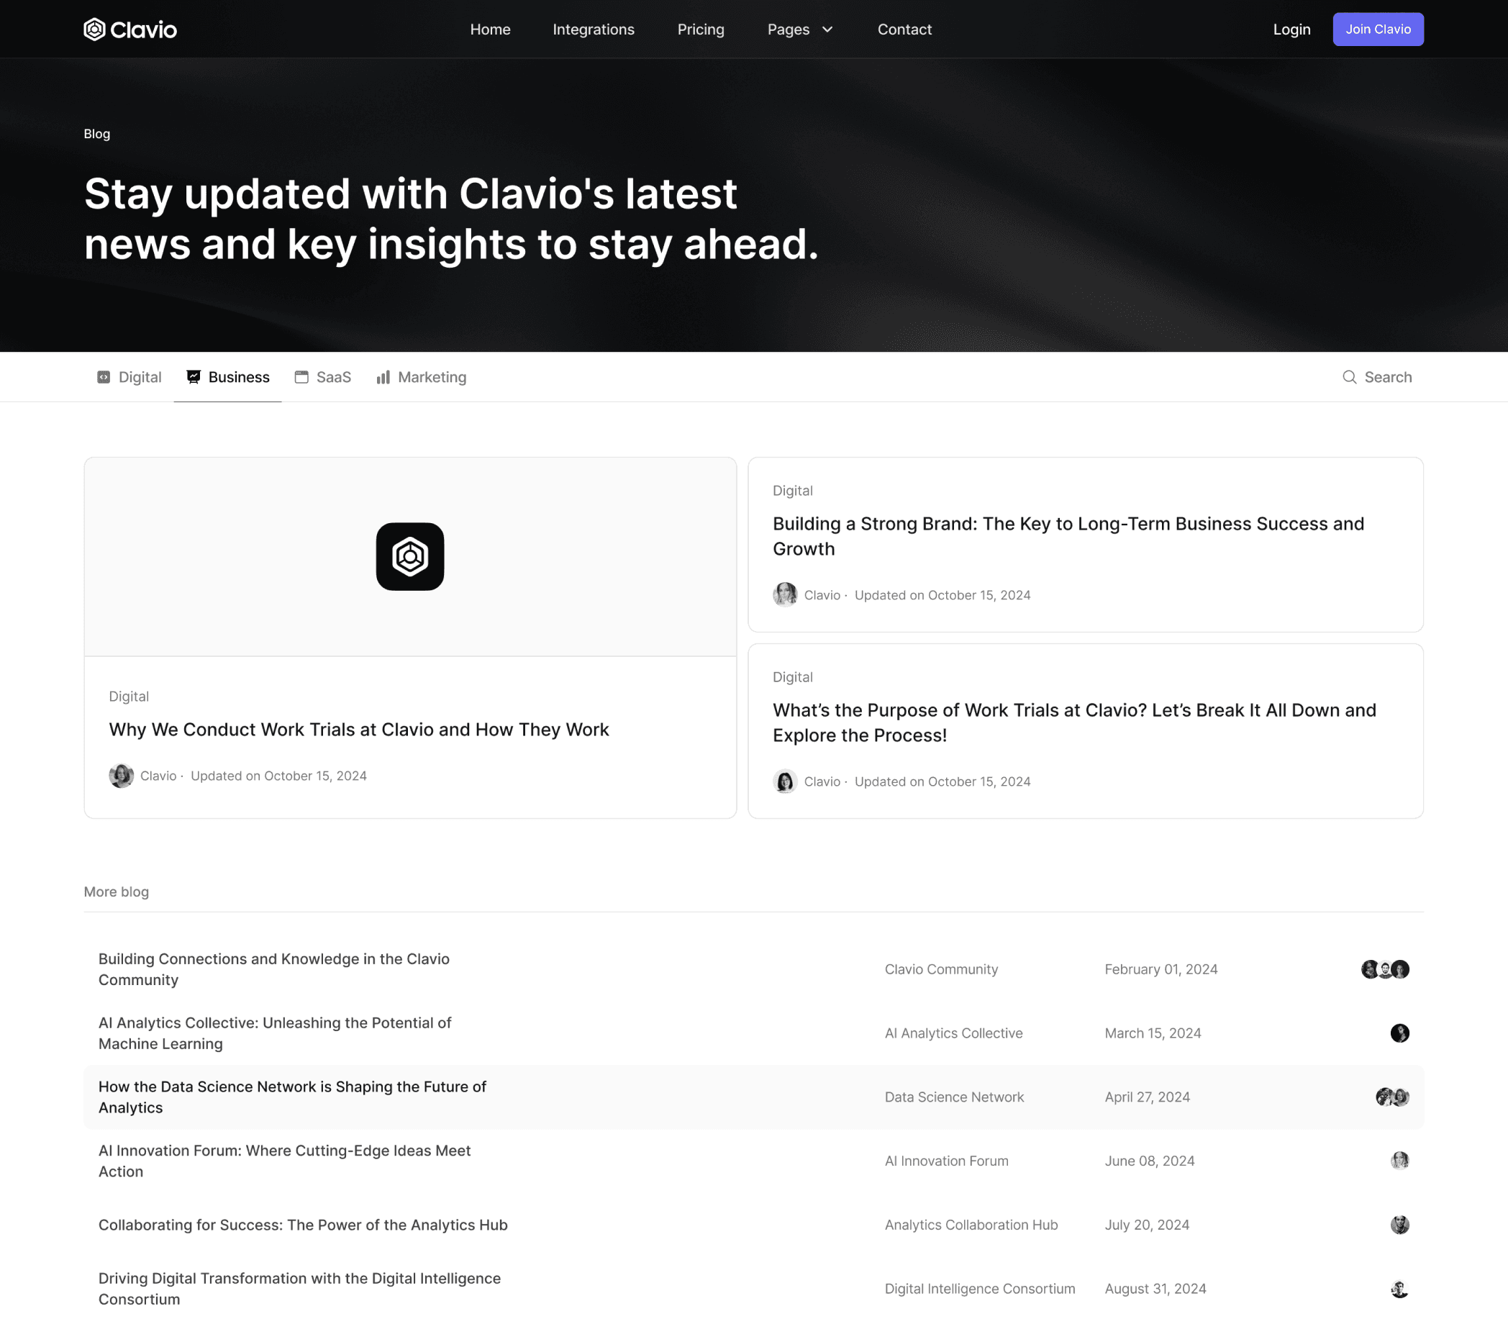This screenshot has width=1508, height=1324.
Task: Click Digital label on Why We Conduct Work Trials card
Action: point(129,697)
